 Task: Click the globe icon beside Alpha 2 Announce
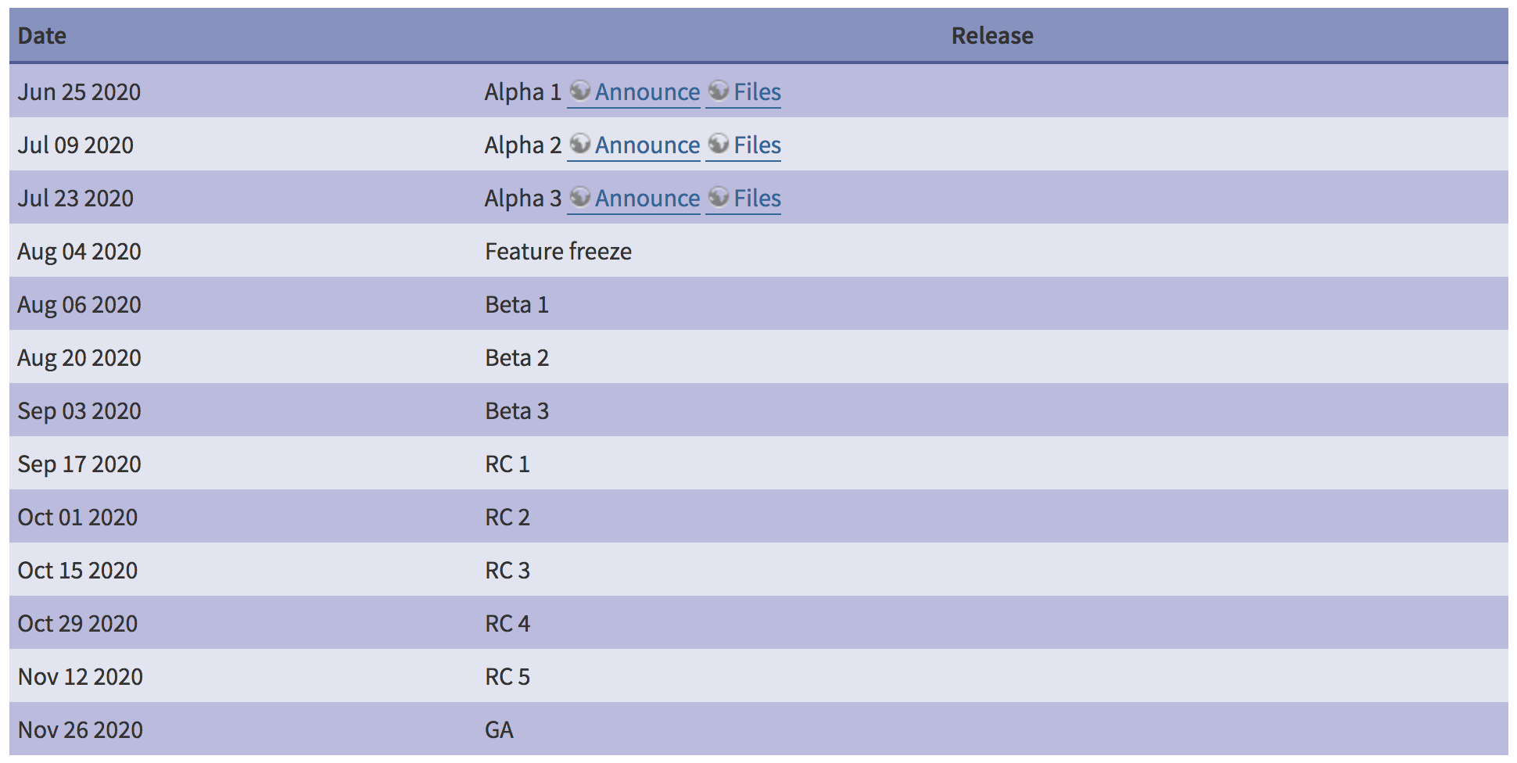(579, 144)
